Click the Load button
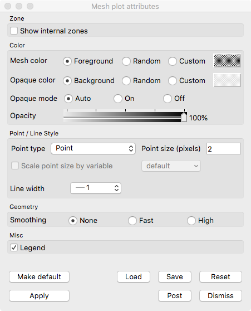251x311 pixels. 134,276
